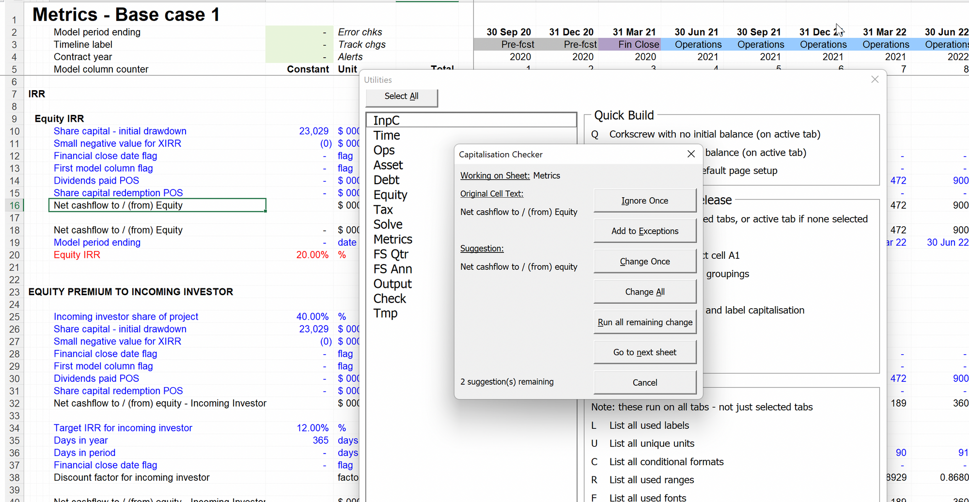Viewport: 969px width, 502px height.
Task: Click 'Target IRR for incoming investor' cell
Action: (x=123, y=428)
